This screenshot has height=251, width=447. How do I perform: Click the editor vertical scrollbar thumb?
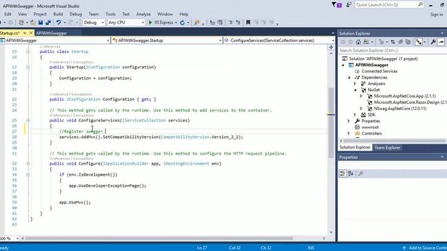[x=331, y=123]
